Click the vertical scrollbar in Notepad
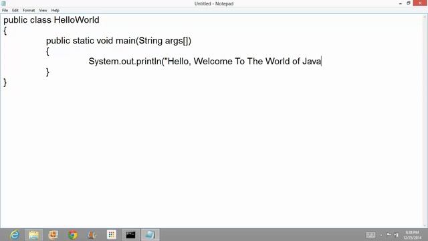This screenshot has height=241, width=428. (x=425, y=121)
